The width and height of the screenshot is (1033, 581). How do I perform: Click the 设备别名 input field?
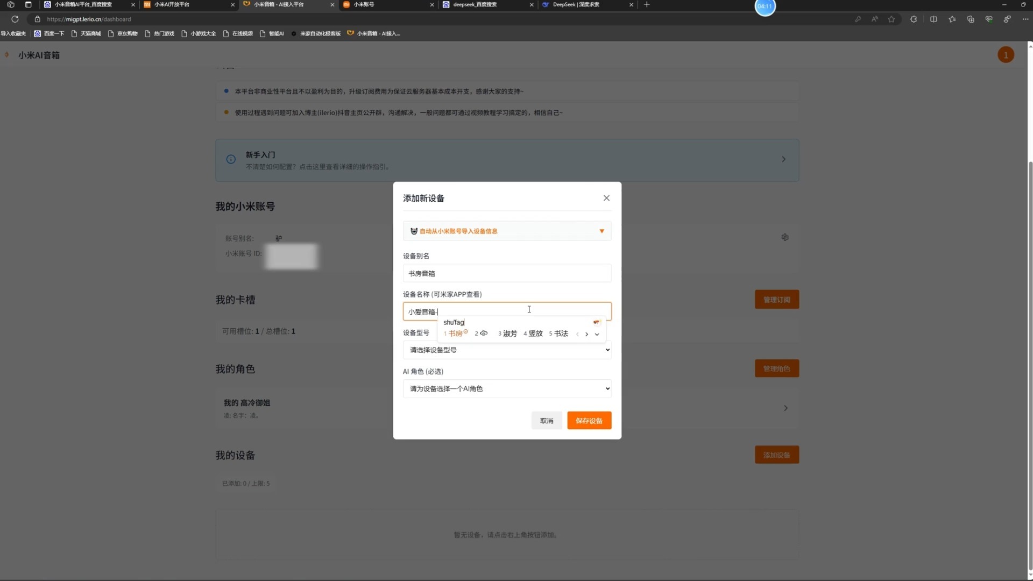tap(507, 273)
